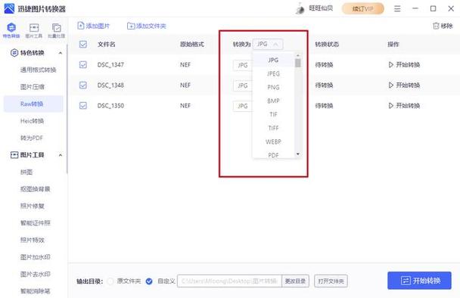Image resolution: width=460 pixels, height=298 pixels.
Task: Select the 自定义 output radio button
Action: [x=149, y=281]
